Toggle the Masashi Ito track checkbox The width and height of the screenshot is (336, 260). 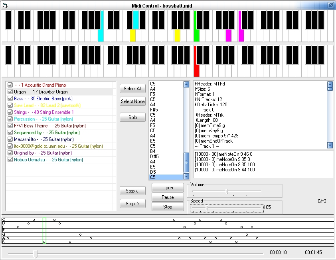coord(10,139)
